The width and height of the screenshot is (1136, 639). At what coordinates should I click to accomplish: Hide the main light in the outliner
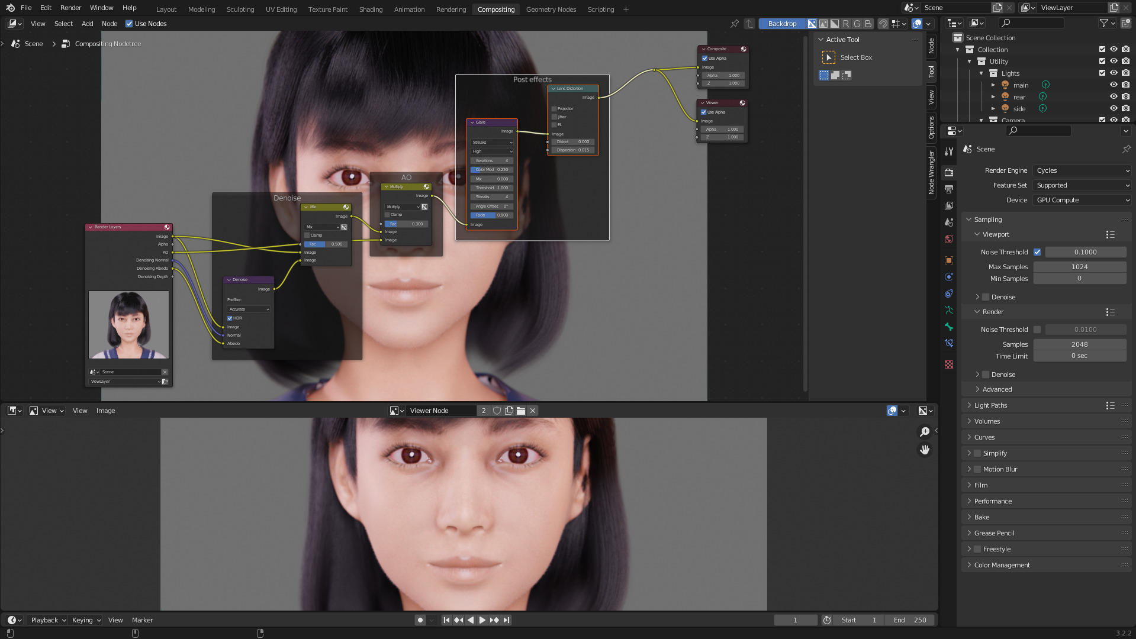1114,85
